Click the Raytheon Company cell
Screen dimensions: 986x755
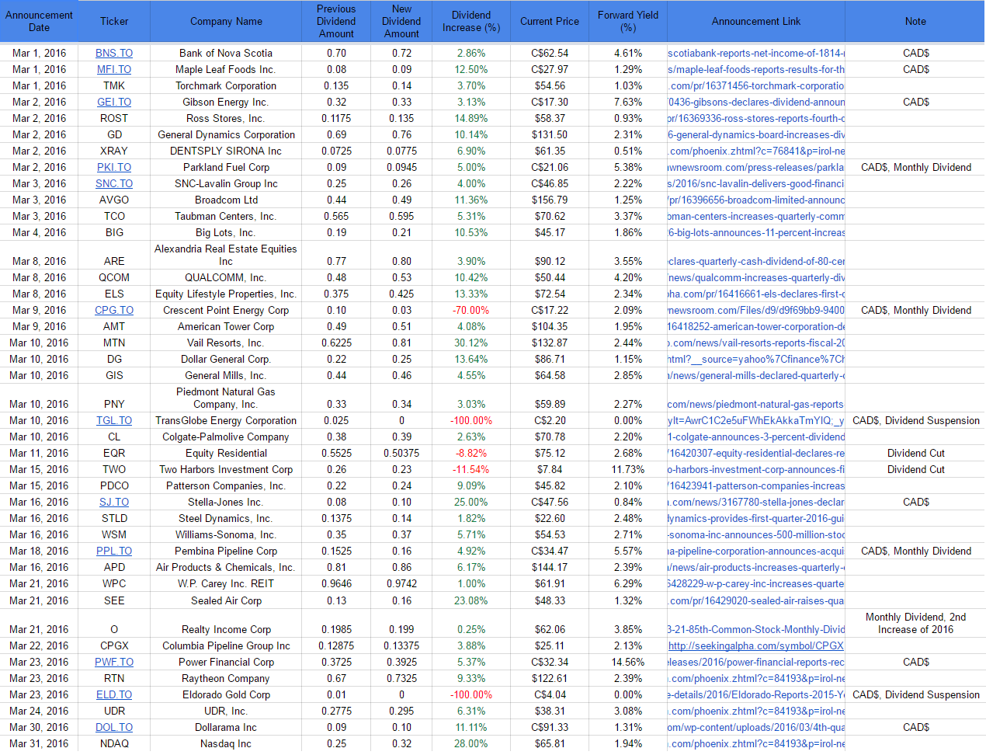226,678
